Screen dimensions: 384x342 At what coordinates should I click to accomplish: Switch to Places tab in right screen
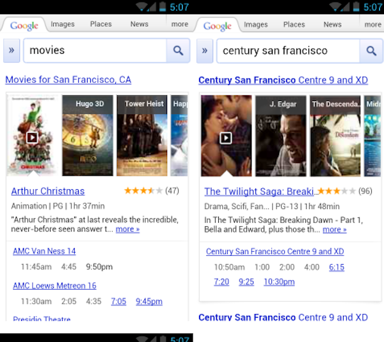[294, 24]
